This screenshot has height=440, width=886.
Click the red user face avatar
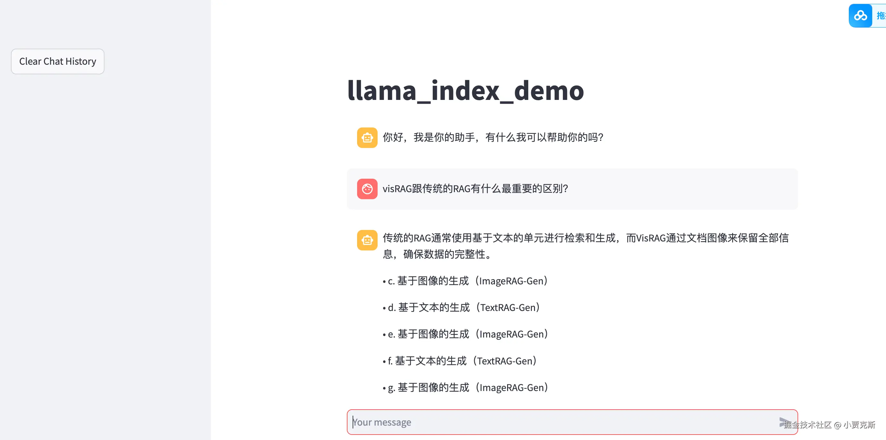(367, 189)
